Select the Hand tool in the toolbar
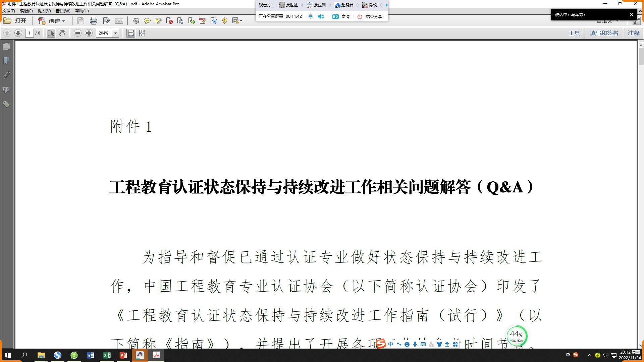This screenshot has height=362, width=644. [x=62, y=33]
